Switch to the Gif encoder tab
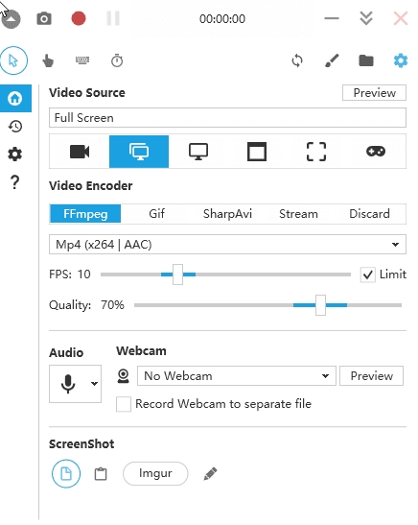 (156, 214)
